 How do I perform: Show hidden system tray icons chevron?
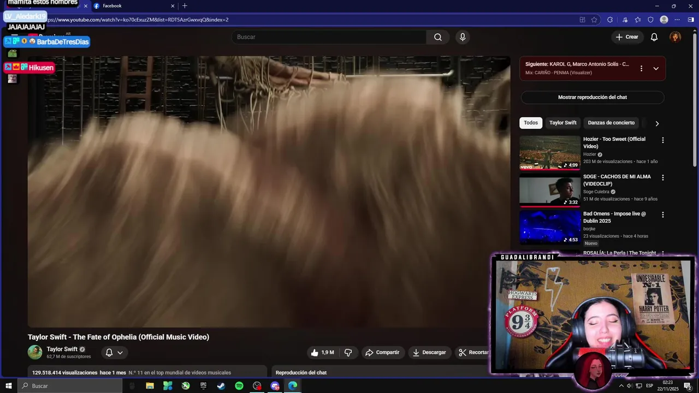[621, 386]
